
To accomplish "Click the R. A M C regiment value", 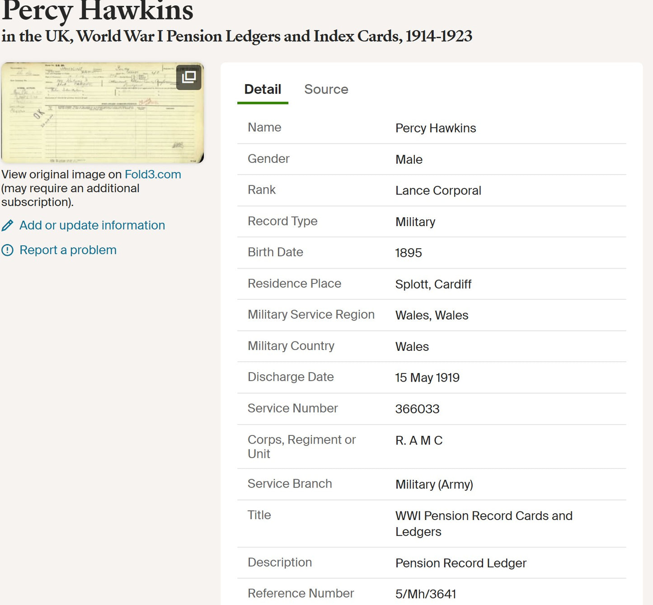I will 419,440.
